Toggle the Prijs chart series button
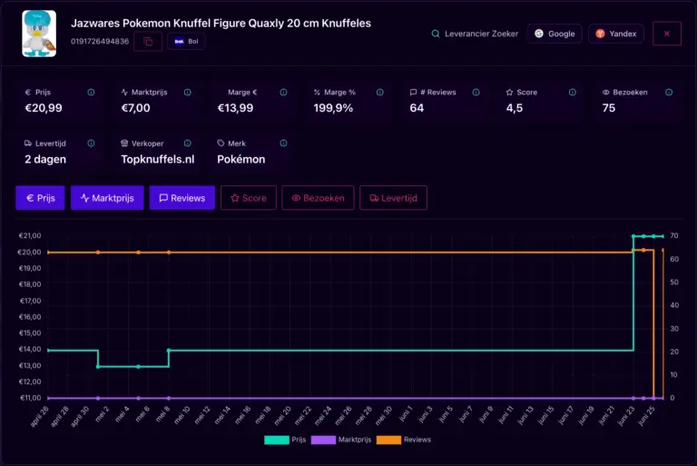Viewport: 697px width, 466px height. point(41,198)
